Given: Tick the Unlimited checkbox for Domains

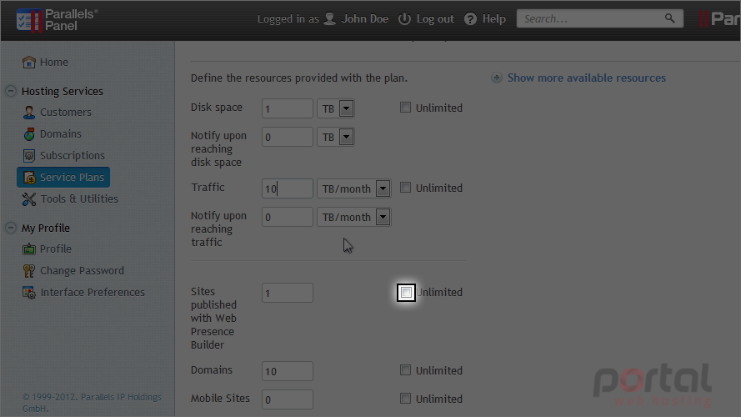Looking at the screenshot, I should (x=405, y=369).
